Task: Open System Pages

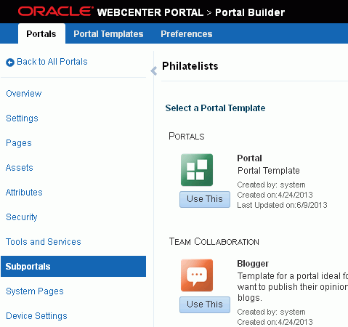Action: [x=35, y=291]
